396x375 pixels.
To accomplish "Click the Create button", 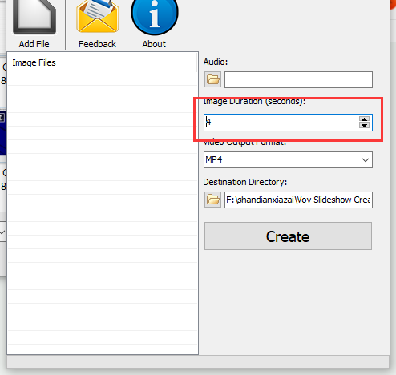I will pyautogui.click(x=288, y=236).
